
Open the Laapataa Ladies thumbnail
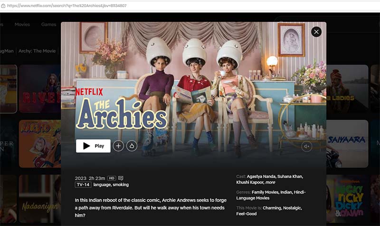coord(347,89)
